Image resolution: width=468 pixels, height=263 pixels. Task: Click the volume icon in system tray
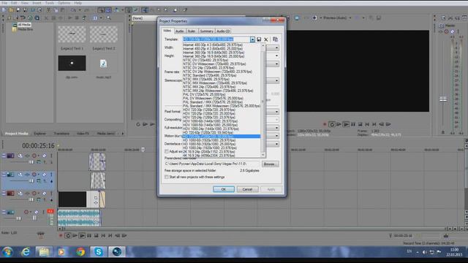pyautogui.click(x=424, y=252)
